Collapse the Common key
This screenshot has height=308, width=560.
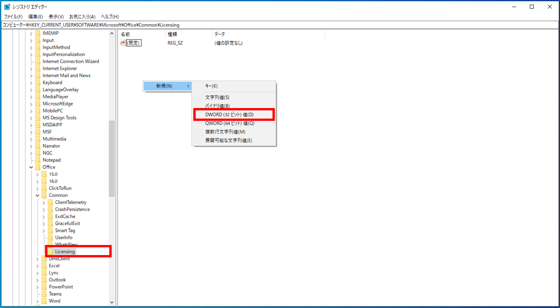[38, 195]
